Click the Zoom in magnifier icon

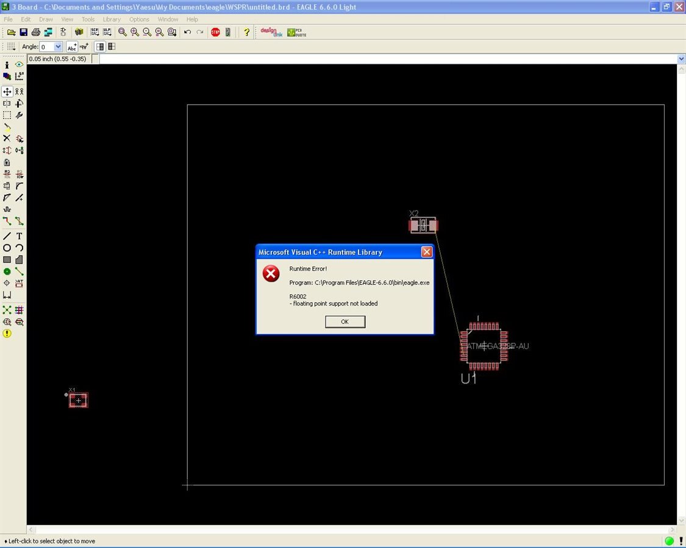[135, 32]
